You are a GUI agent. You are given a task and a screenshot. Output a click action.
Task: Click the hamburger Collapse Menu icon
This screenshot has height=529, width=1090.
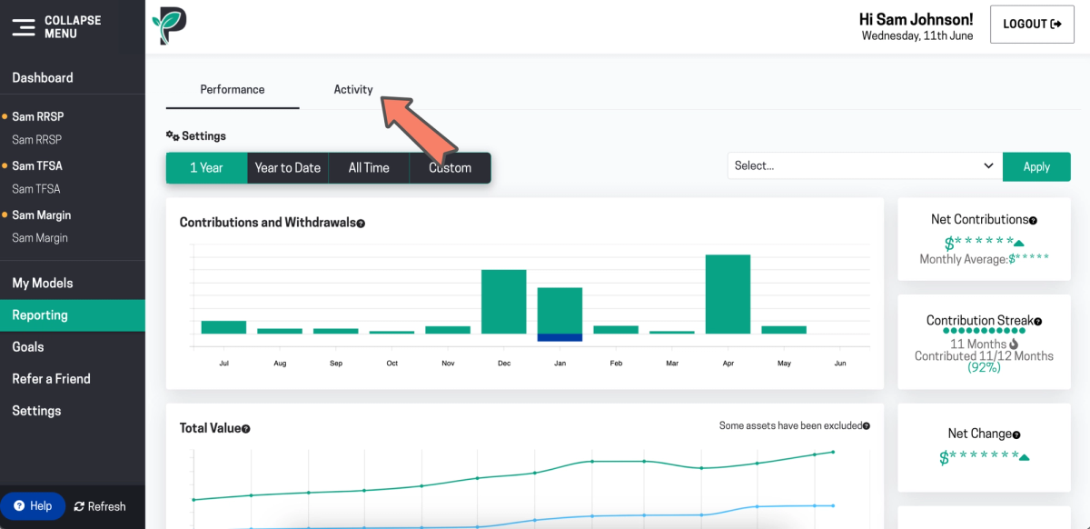[24, 27]
